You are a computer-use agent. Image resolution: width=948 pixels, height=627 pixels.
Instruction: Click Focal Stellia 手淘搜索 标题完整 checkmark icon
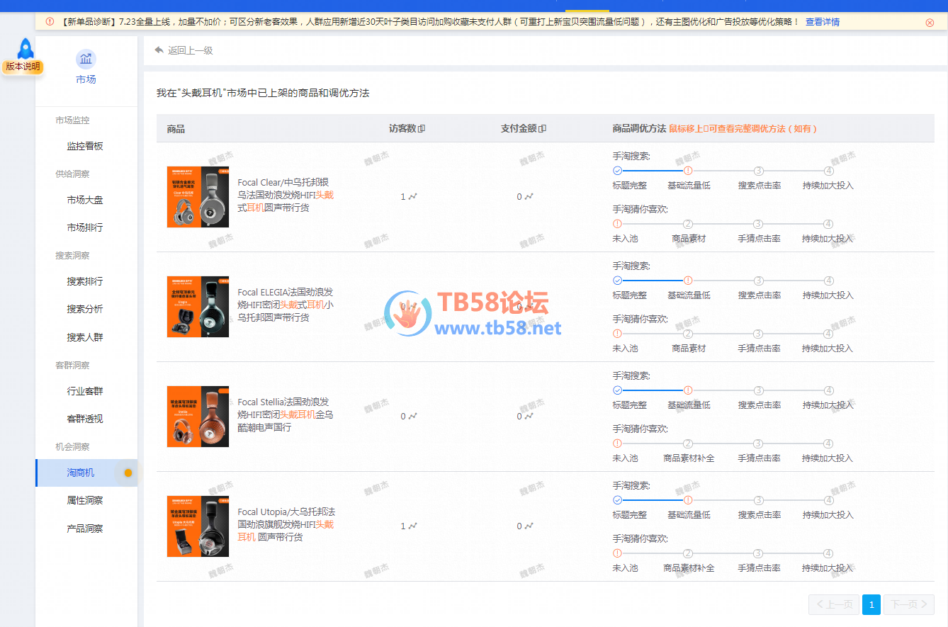pyautogui.click(x=617, y=390)
